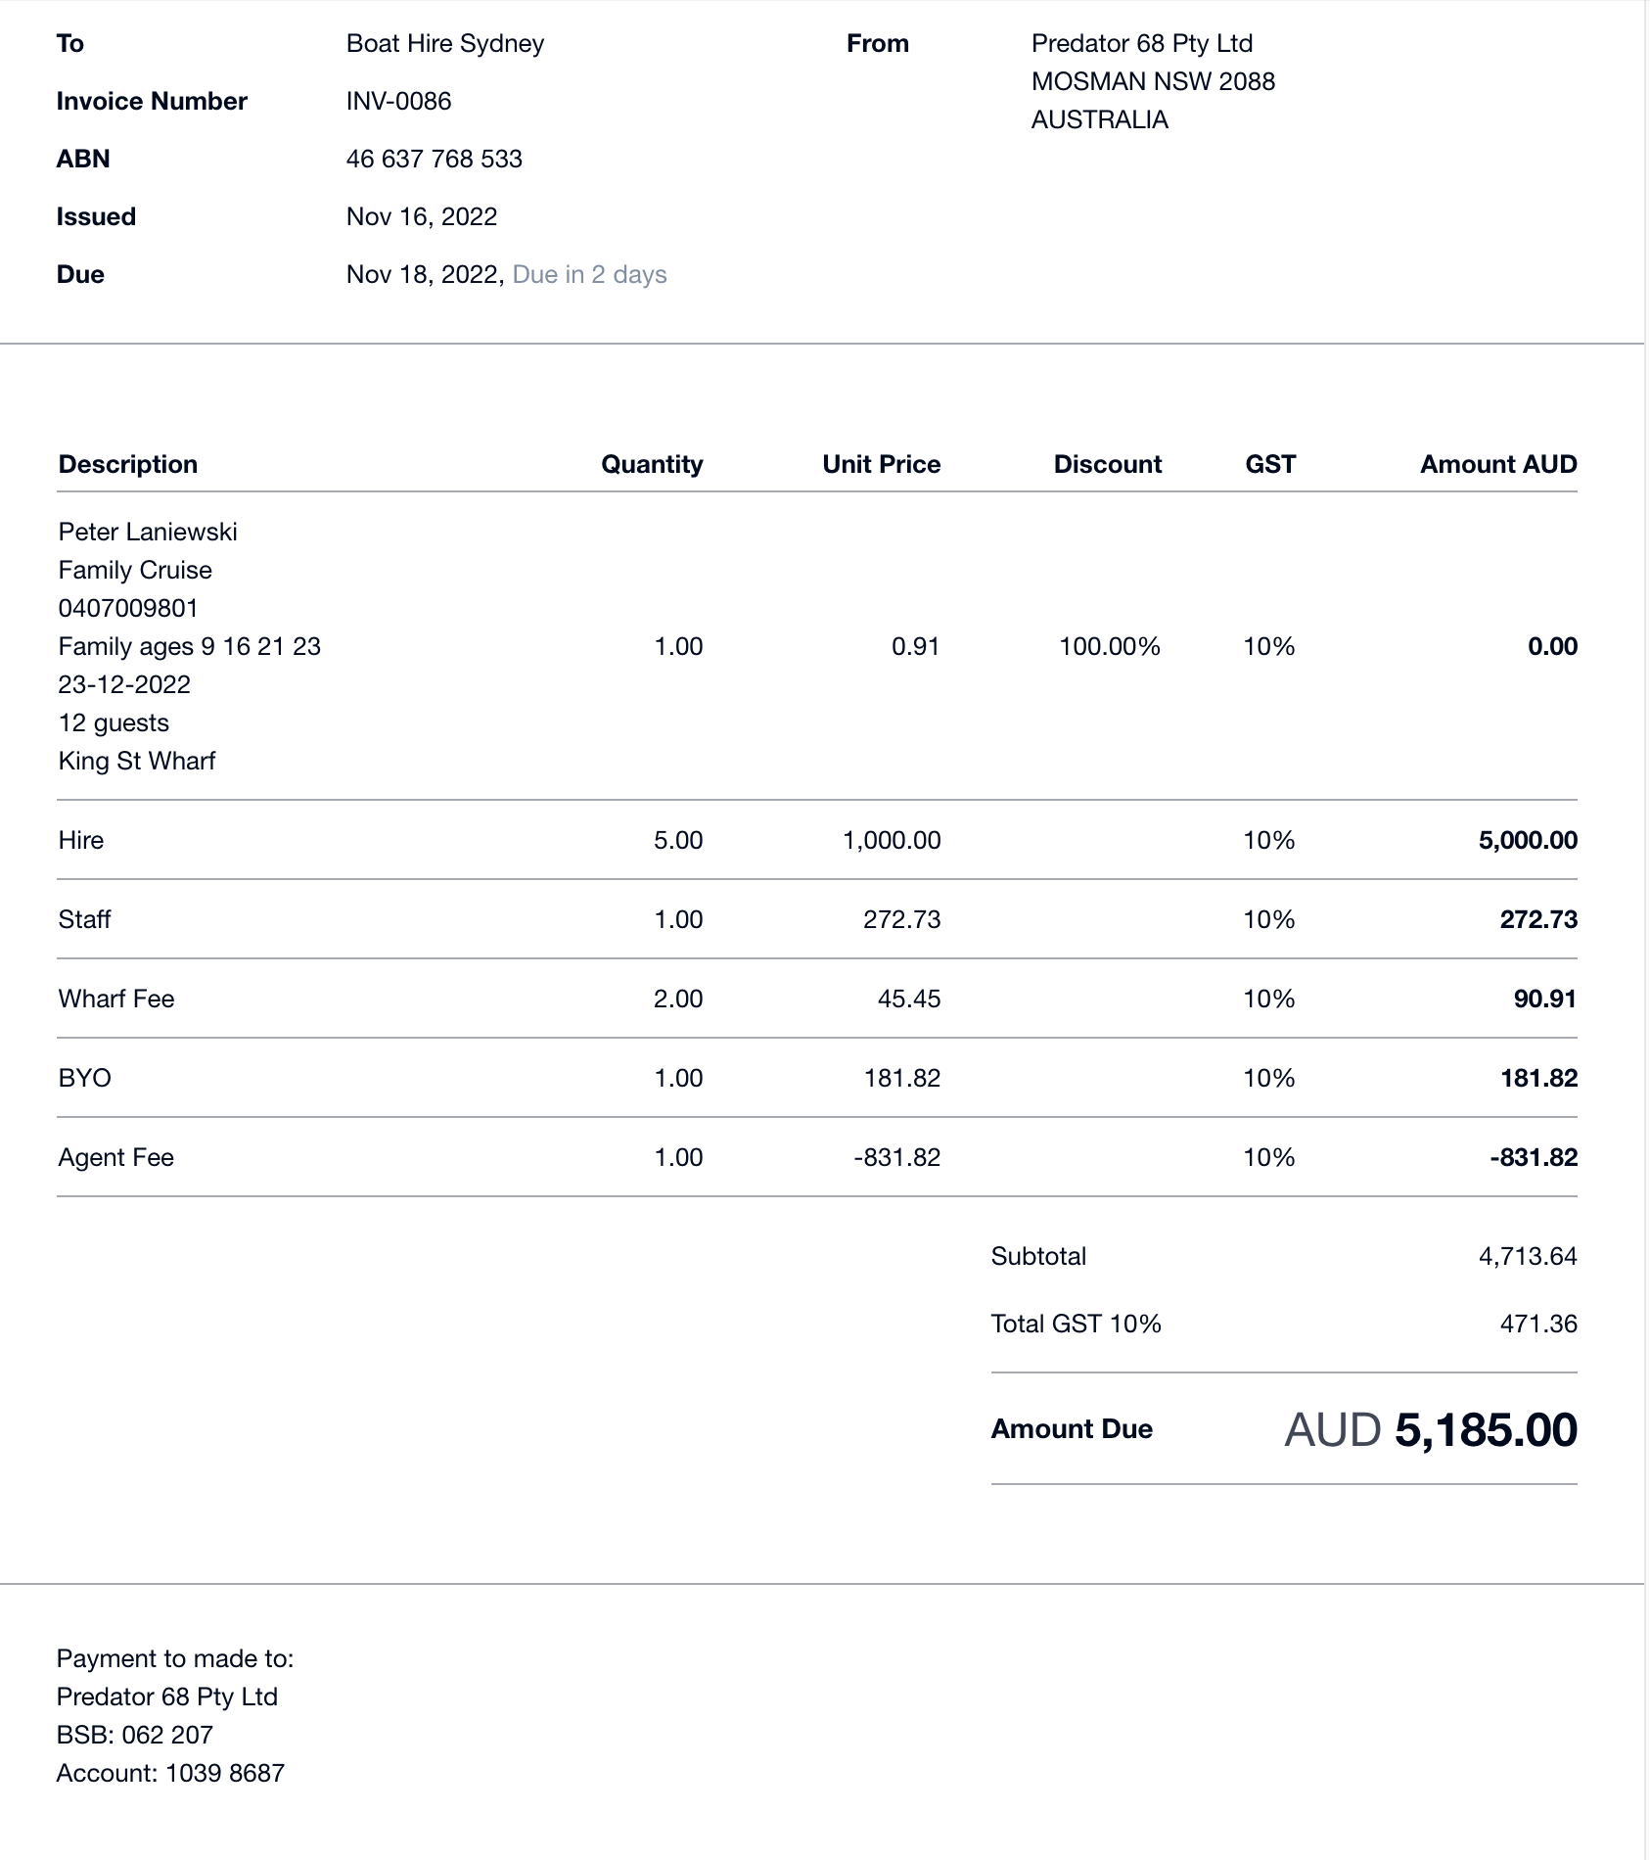Screen dimensions: 1650x1860
Task: Click the Unit Price column header
Action: click(x=881, y=464)
